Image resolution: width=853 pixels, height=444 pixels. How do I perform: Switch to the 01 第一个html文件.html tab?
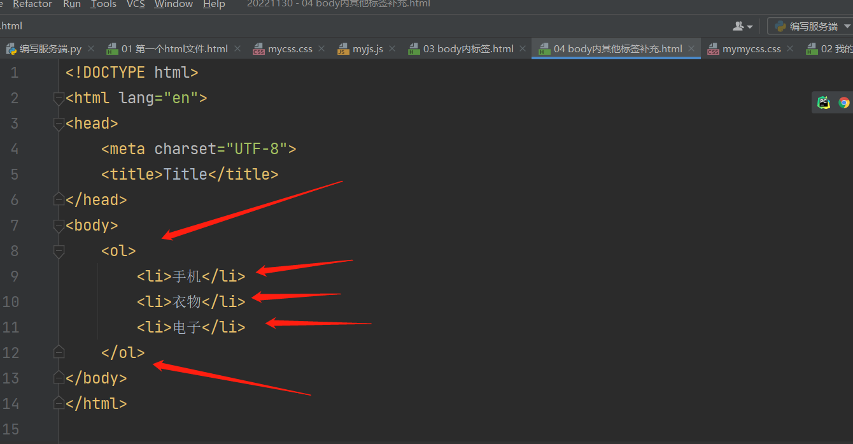pos(174,48)
